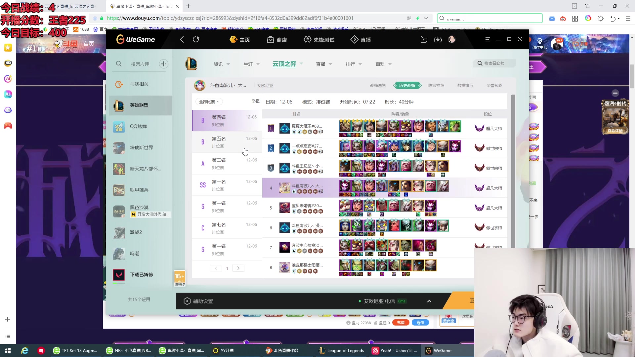Open the WeGame download manager icon

[x=438, y=40]
